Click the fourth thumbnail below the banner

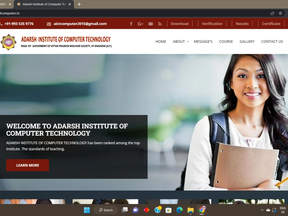[251, 202]
